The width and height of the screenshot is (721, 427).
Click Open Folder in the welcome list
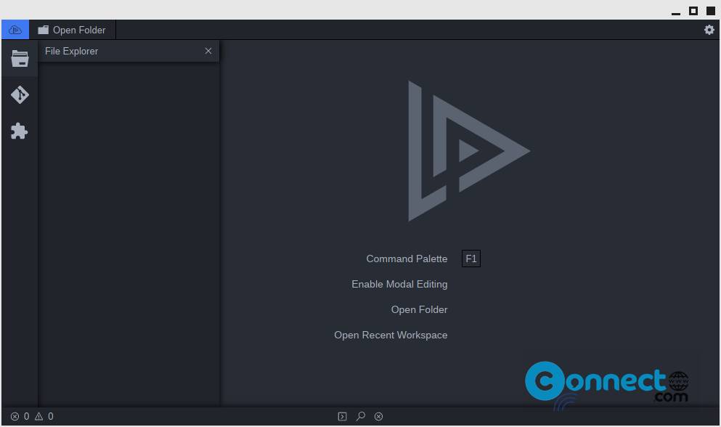click(419, 309)
